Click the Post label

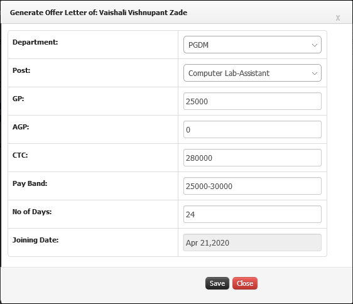click(x=21, y=70)
